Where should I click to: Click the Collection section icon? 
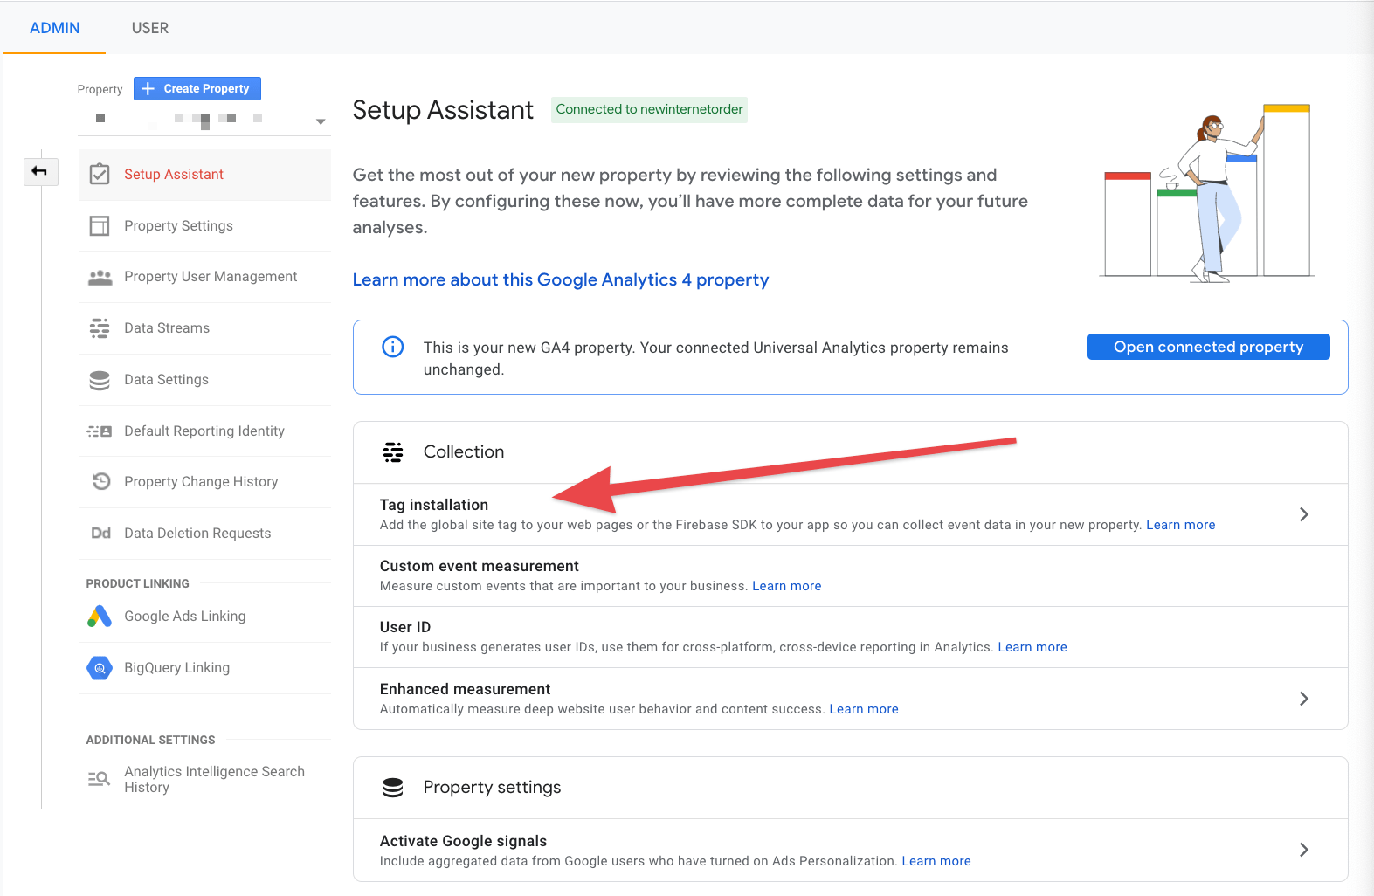pyautogui.click(x=393, y=452)
